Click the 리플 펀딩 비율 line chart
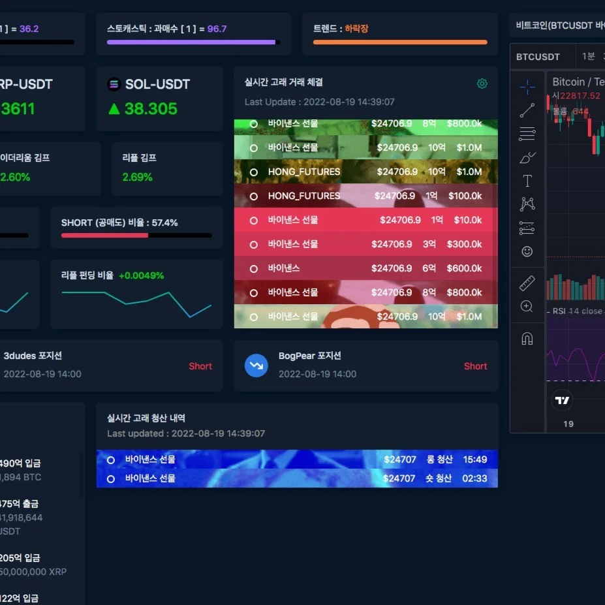 pos(136,302)
